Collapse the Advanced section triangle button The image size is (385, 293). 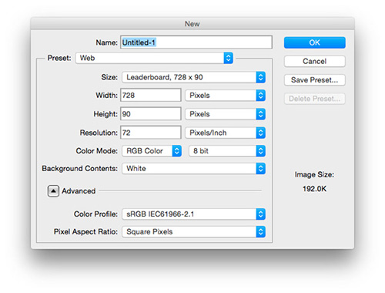53,191
